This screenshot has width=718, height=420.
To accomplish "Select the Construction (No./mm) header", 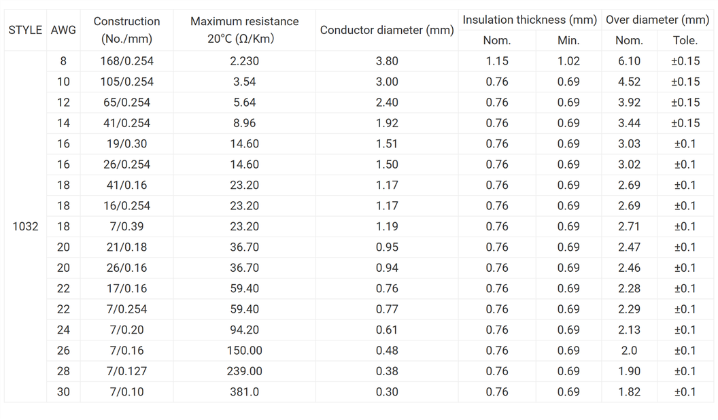I will [x=126, y=31].
